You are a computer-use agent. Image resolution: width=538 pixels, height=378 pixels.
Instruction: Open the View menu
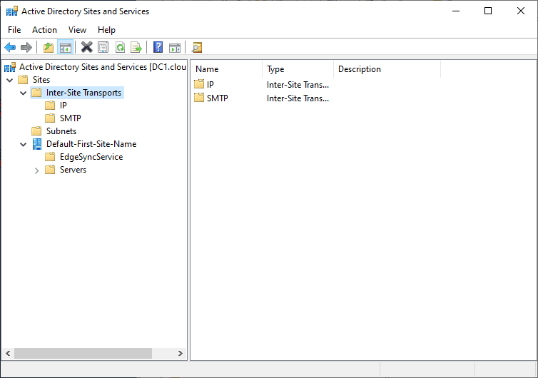tap(77, 30)
